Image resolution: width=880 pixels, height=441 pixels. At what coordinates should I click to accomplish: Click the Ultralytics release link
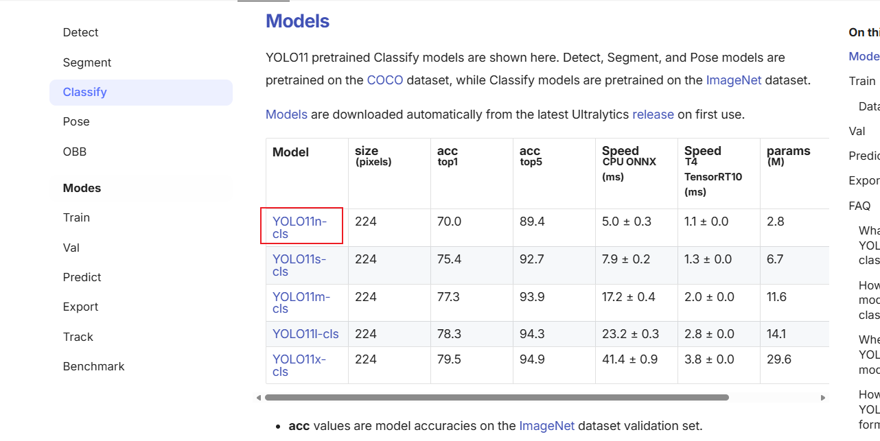click(653, 115)
